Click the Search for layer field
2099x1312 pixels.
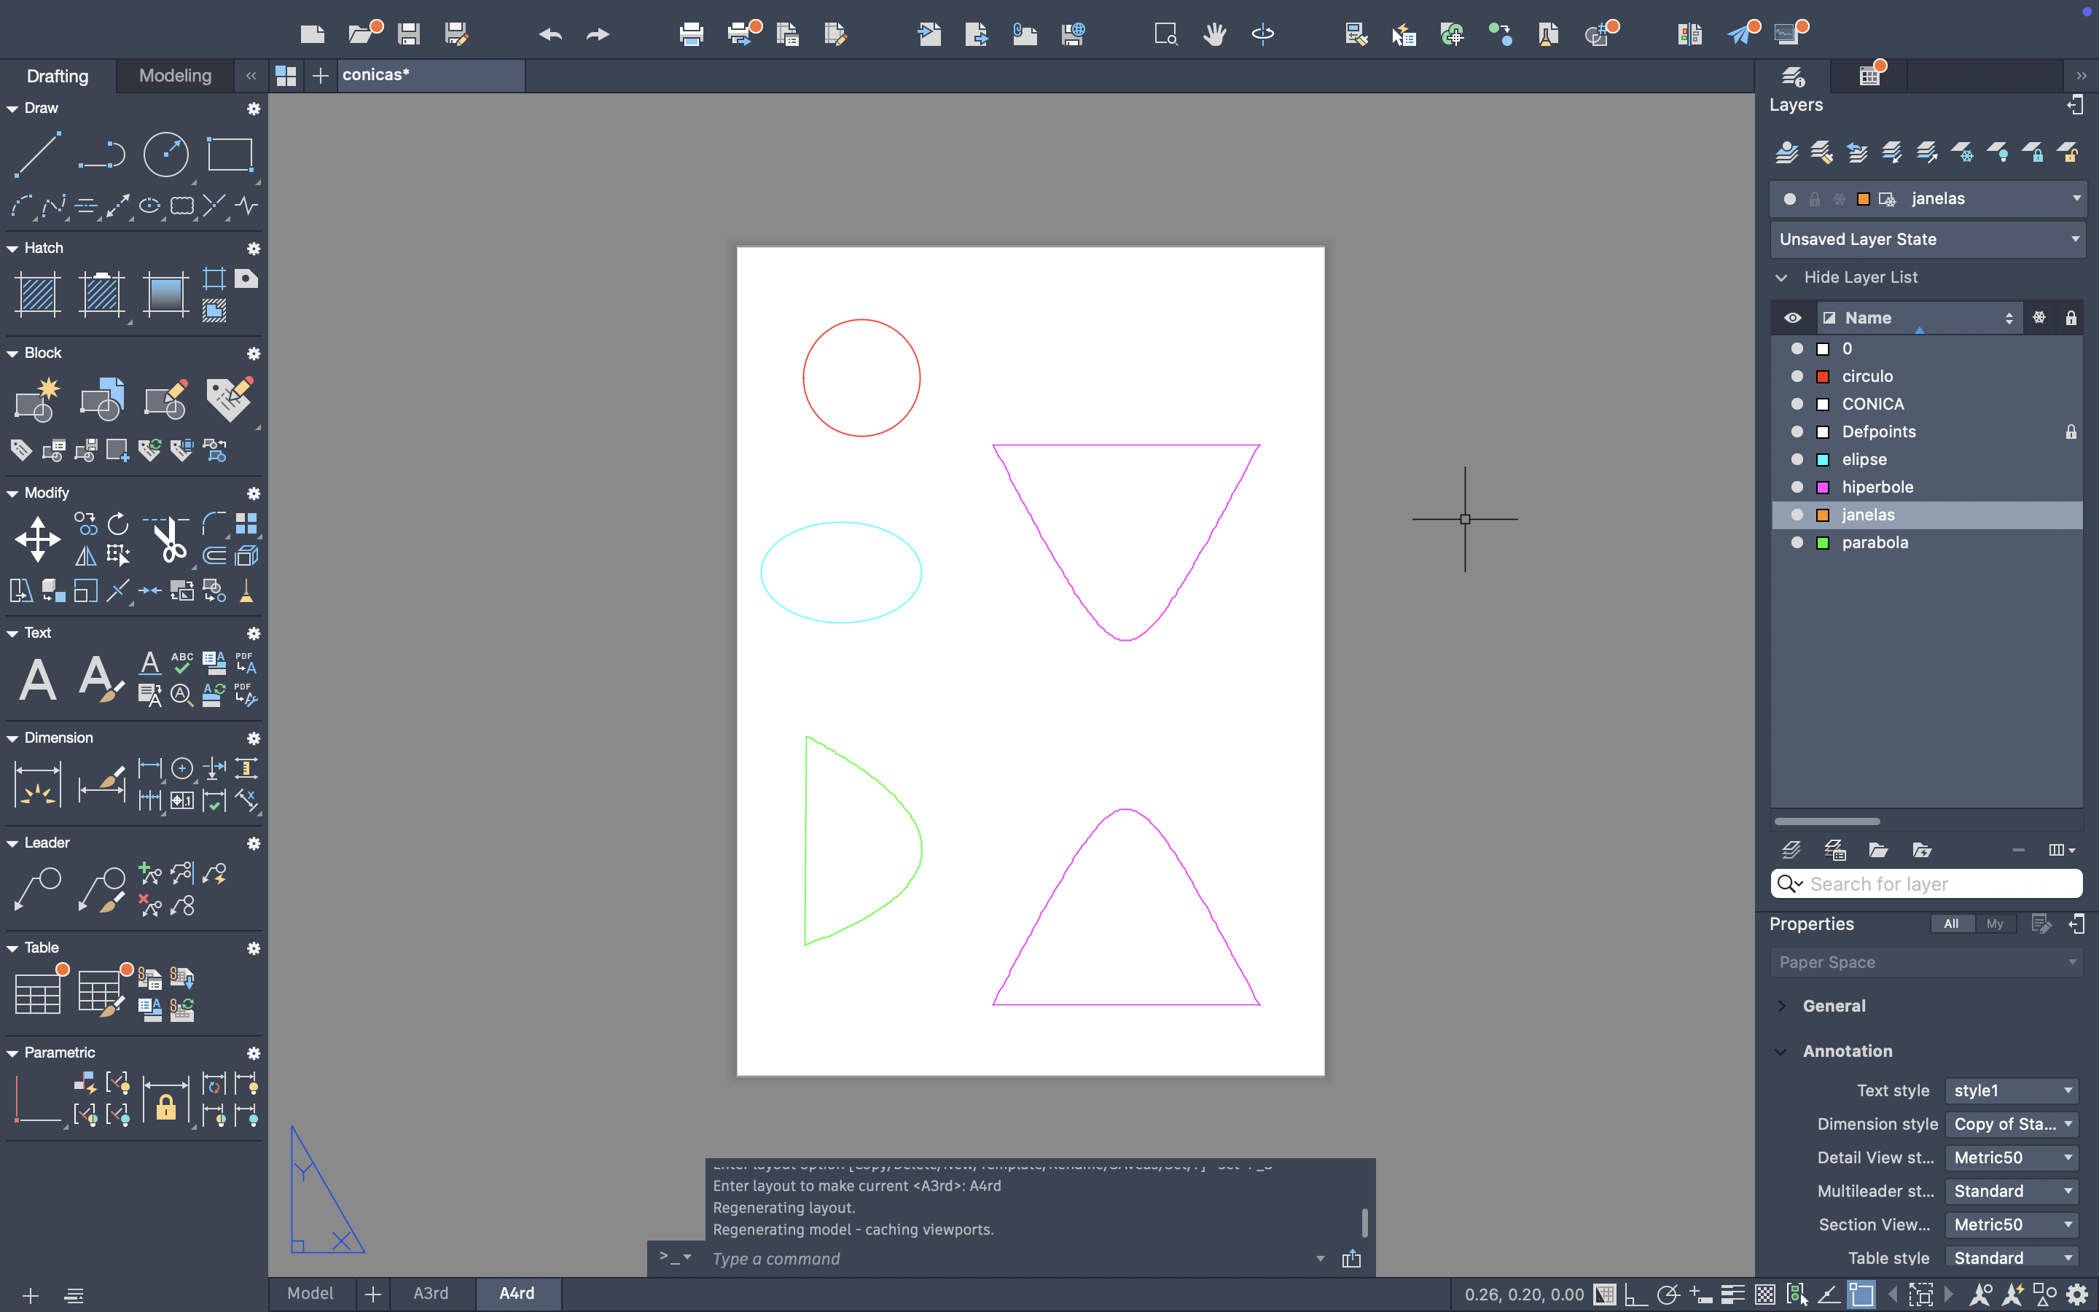tap(1939, 884)
